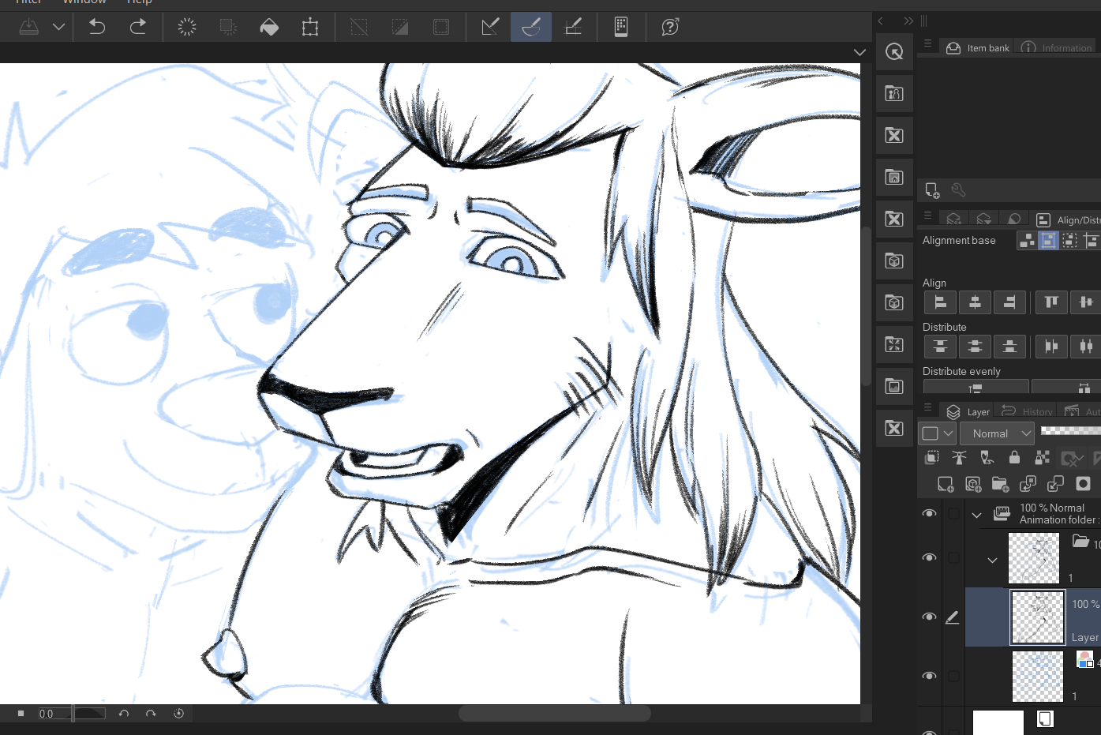Image resolution: width=1101 pixels, height=735 pixels.
Task: Hide the Animation folder via its eye icon
Action: 930,514
